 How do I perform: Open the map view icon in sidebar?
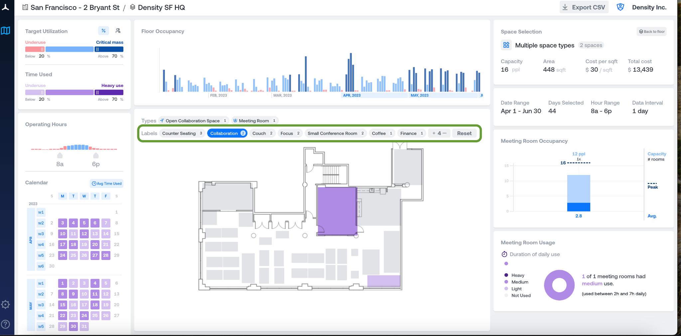pos(6,31)
